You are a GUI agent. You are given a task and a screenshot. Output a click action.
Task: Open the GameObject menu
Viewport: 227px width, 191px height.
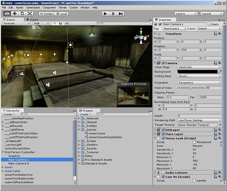pos(33,8)
